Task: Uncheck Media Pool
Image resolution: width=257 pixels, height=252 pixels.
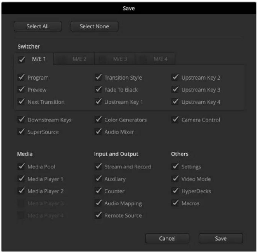Action: pyautogui.click(x=21, y=166)
